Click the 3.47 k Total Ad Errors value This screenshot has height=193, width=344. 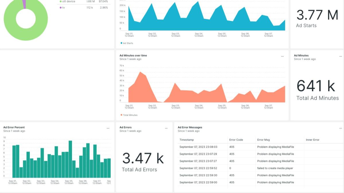(143, 158)
